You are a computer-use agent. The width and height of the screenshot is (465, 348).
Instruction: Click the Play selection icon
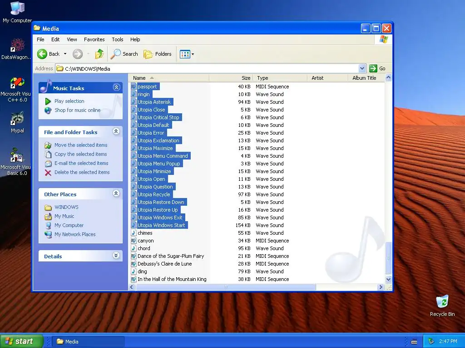point(48,101)
